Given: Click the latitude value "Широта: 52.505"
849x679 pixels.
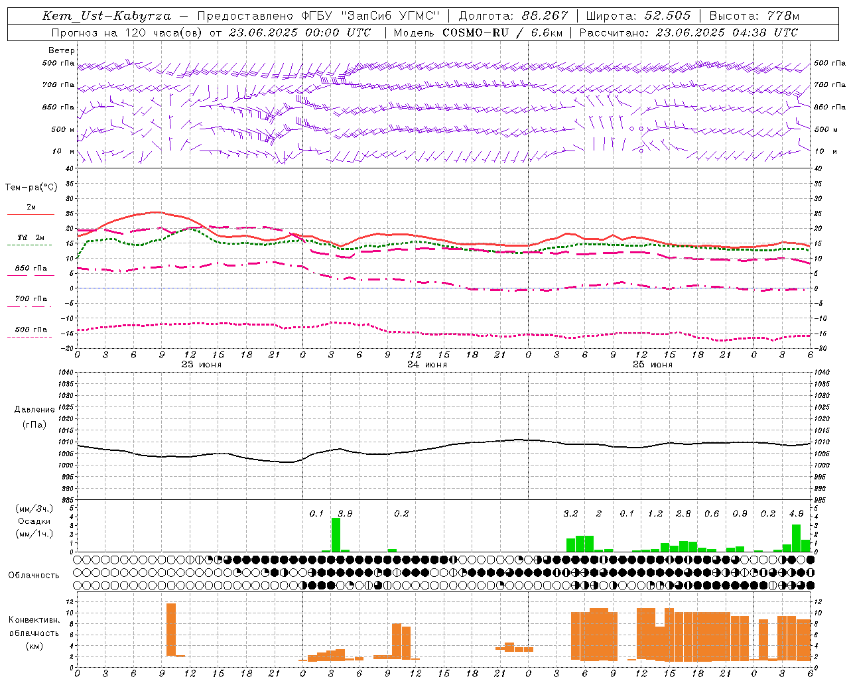Looking at the screenshot, I should tap(638, 16).
